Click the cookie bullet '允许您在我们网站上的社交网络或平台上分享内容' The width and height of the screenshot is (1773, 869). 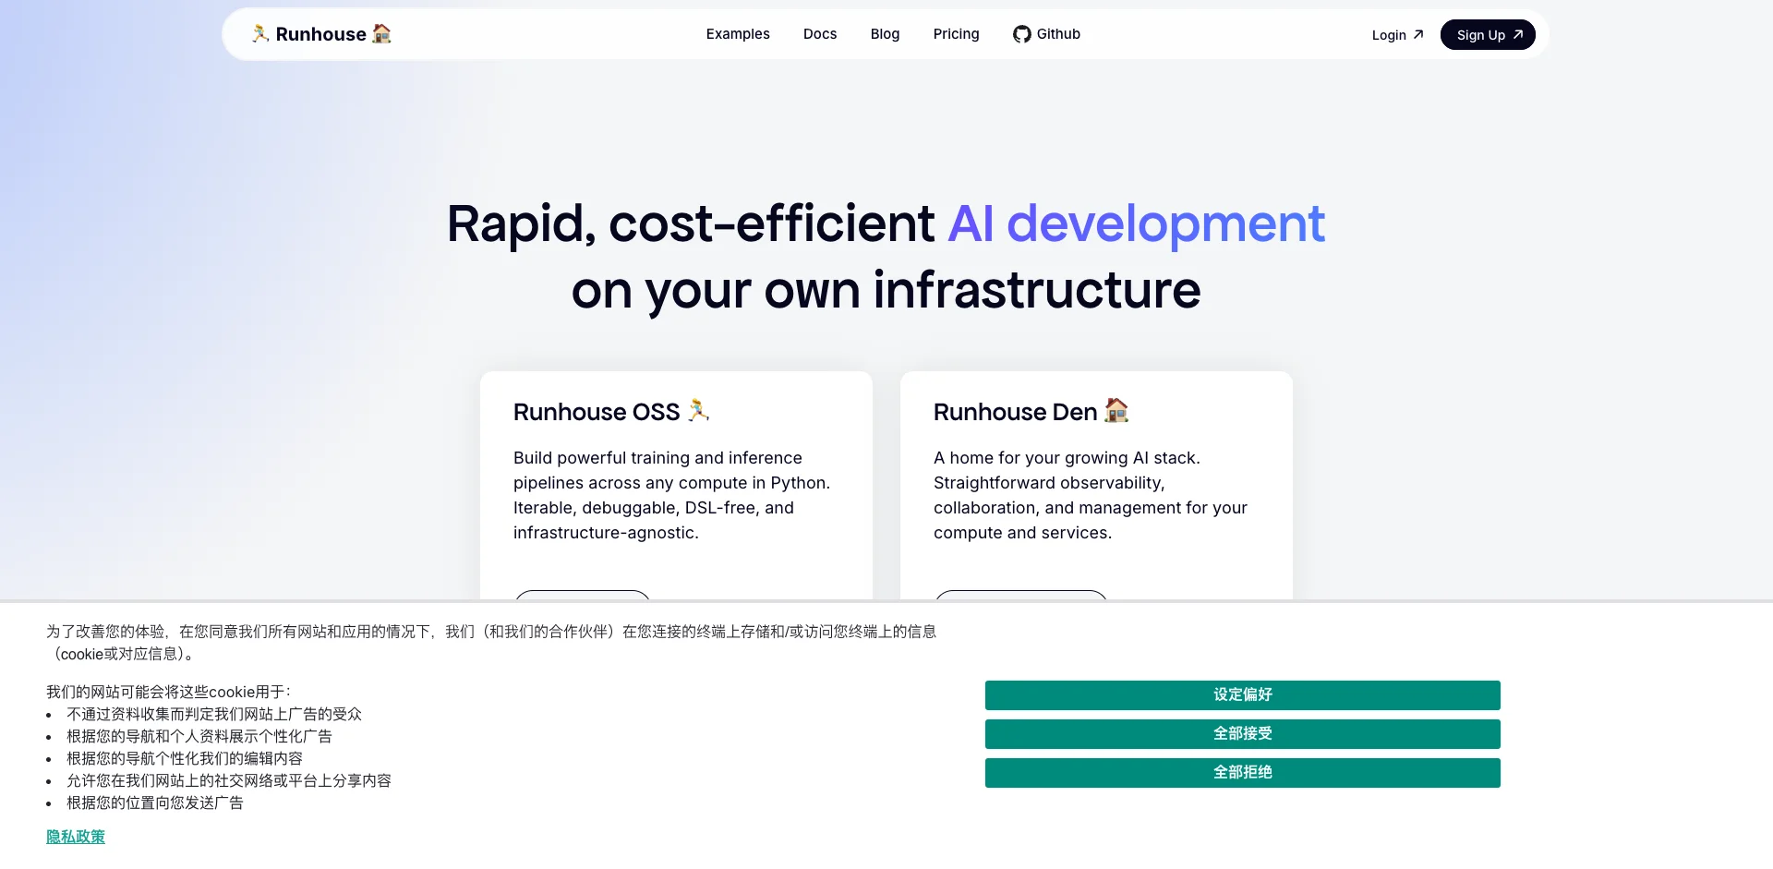[229, 781]
